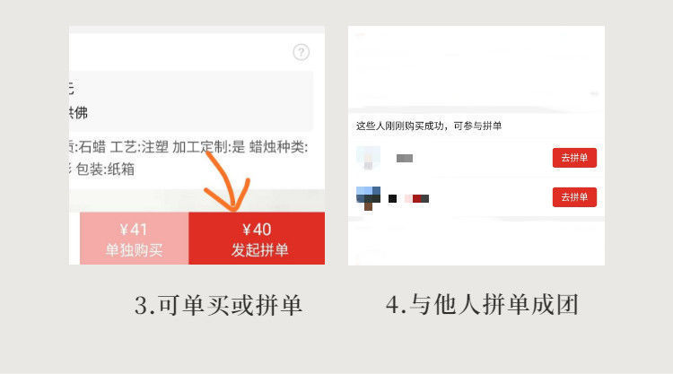
Task: Select the 石蜡 material text
Action: pyautogui.click(x=92, y=147)
